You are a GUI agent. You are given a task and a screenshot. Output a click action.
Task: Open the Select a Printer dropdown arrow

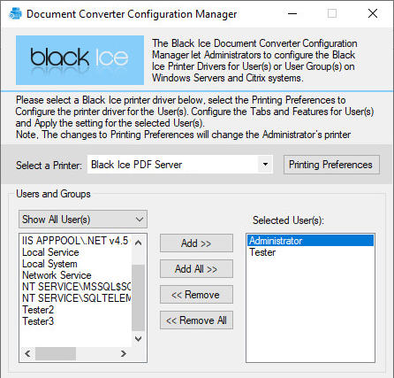pyautogui.click(x=265, y=164)
